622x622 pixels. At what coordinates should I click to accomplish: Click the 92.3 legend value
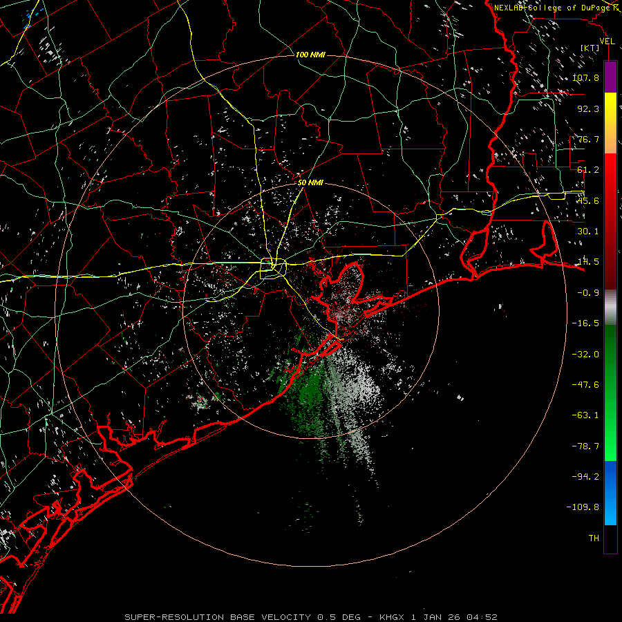click(588, 109)
